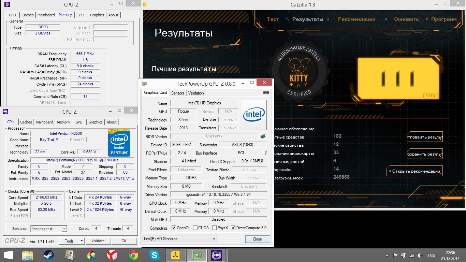The height and width of the screenshot is (262, 466).
Task: Click Driver Version field in GPU-Z
Action: tap(218, 194)
